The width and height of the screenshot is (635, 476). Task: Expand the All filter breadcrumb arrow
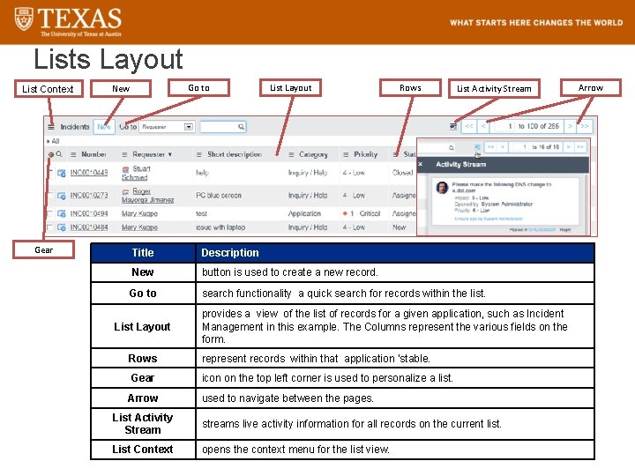pos(49,141)
